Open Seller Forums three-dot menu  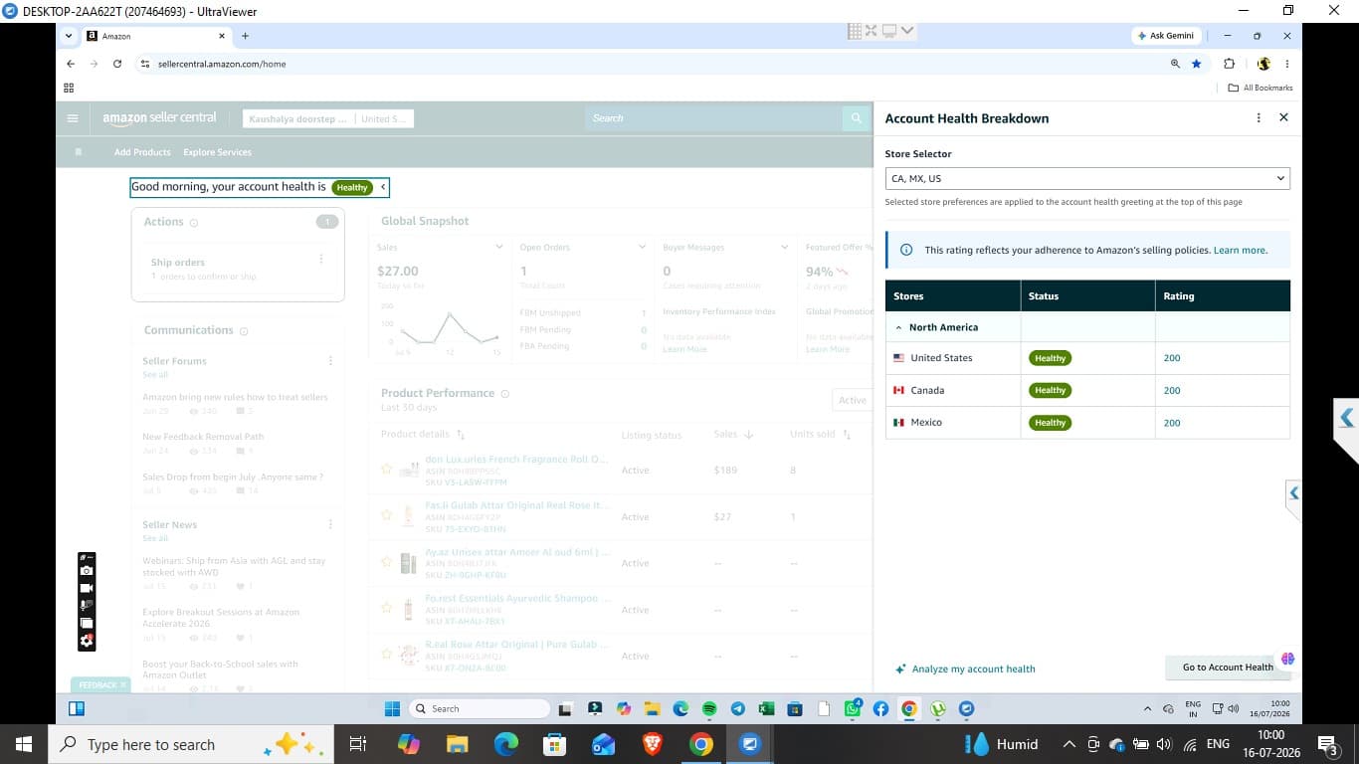point(330,361)
